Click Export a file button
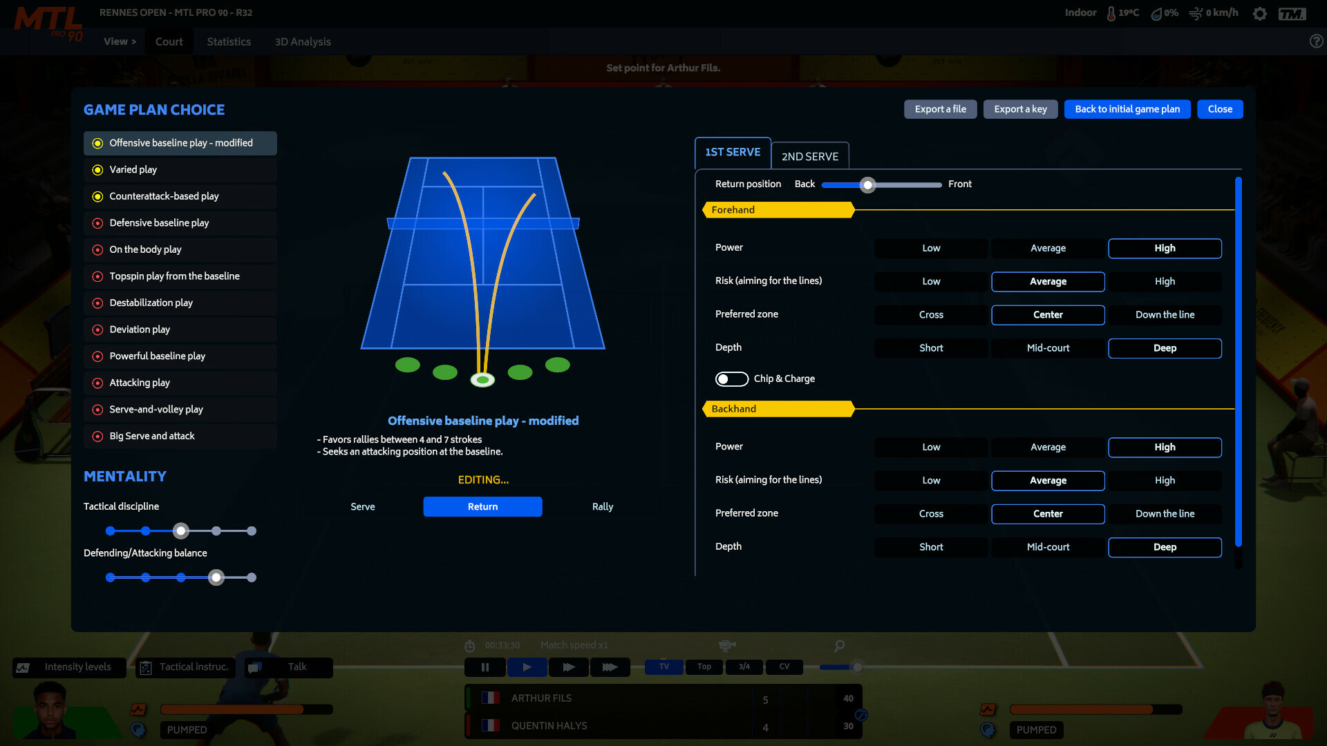Viewport: 1327px width, 746px height. (940, 108)
